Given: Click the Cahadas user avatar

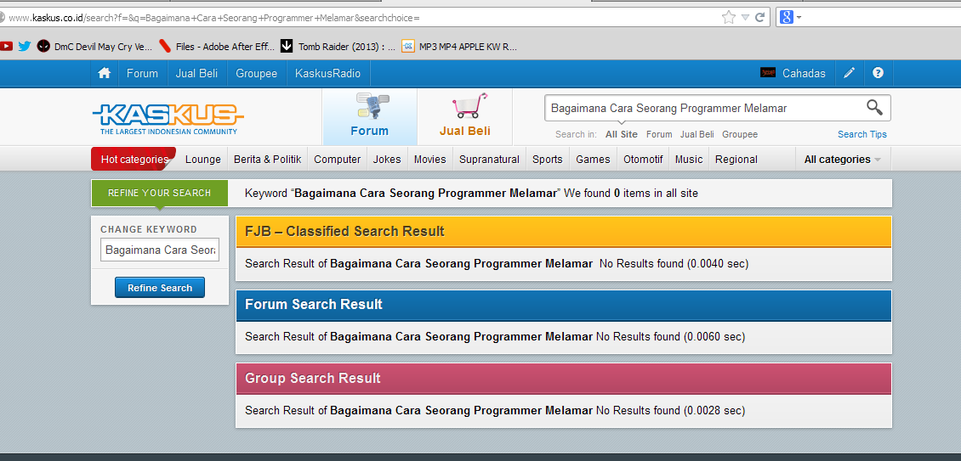Looking at the screenshot, I should (768, 73).
